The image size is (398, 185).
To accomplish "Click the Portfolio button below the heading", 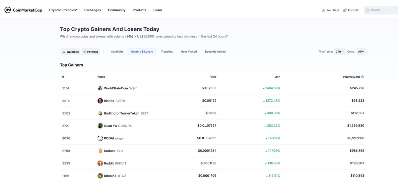I will [91, 52].
